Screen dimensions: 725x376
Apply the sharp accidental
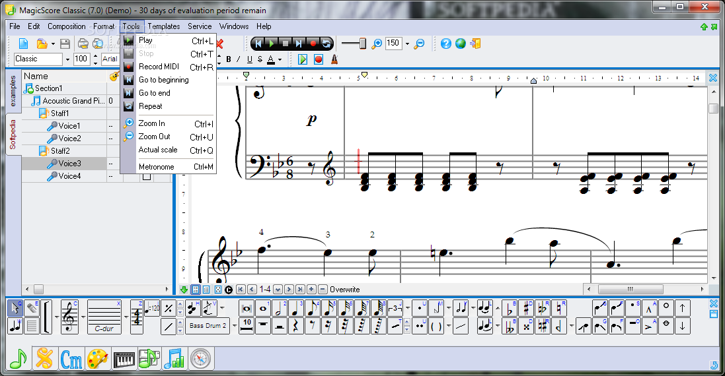[x=526, y=308]
